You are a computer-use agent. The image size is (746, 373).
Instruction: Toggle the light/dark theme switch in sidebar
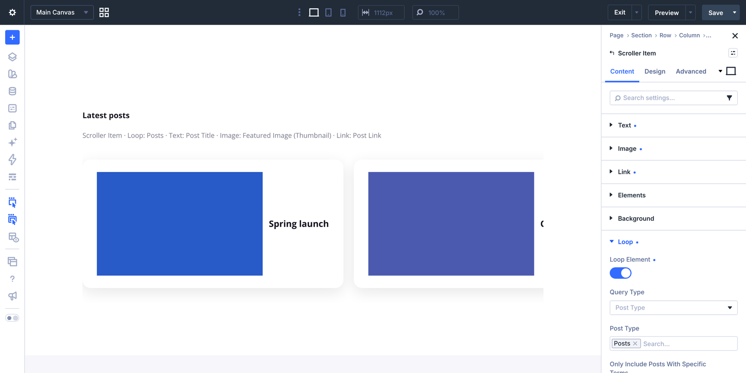pyautogui.click(x=12, y=318)
